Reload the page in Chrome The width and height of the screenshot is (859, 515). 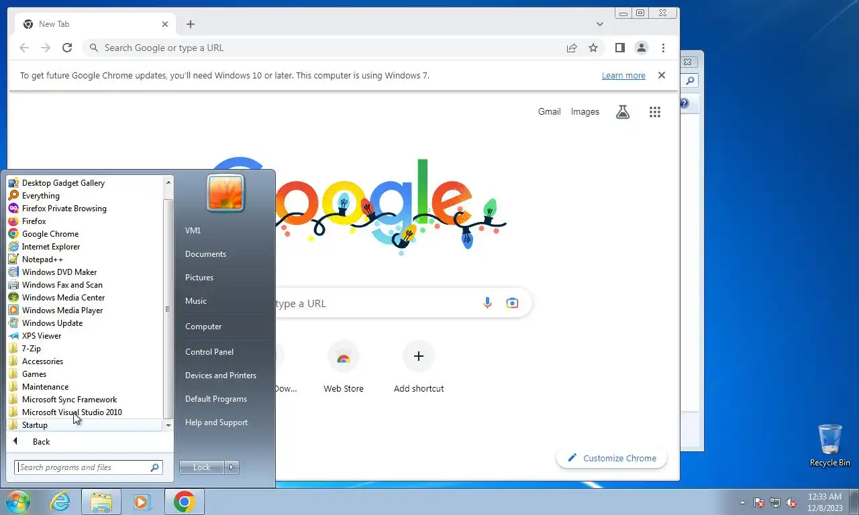click(67, 48)
